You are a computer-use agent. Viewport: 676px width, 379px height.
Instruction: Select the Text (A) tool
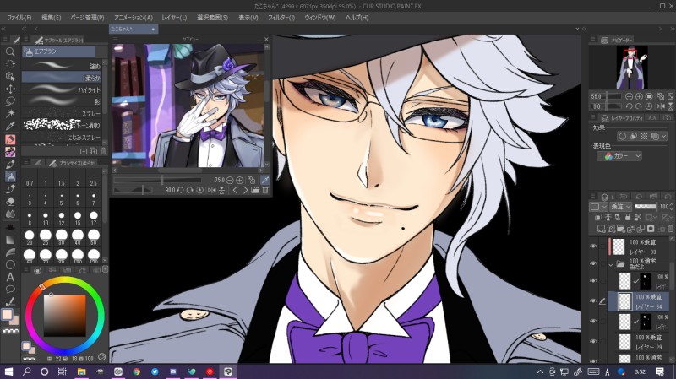click(x=10, y=277)
